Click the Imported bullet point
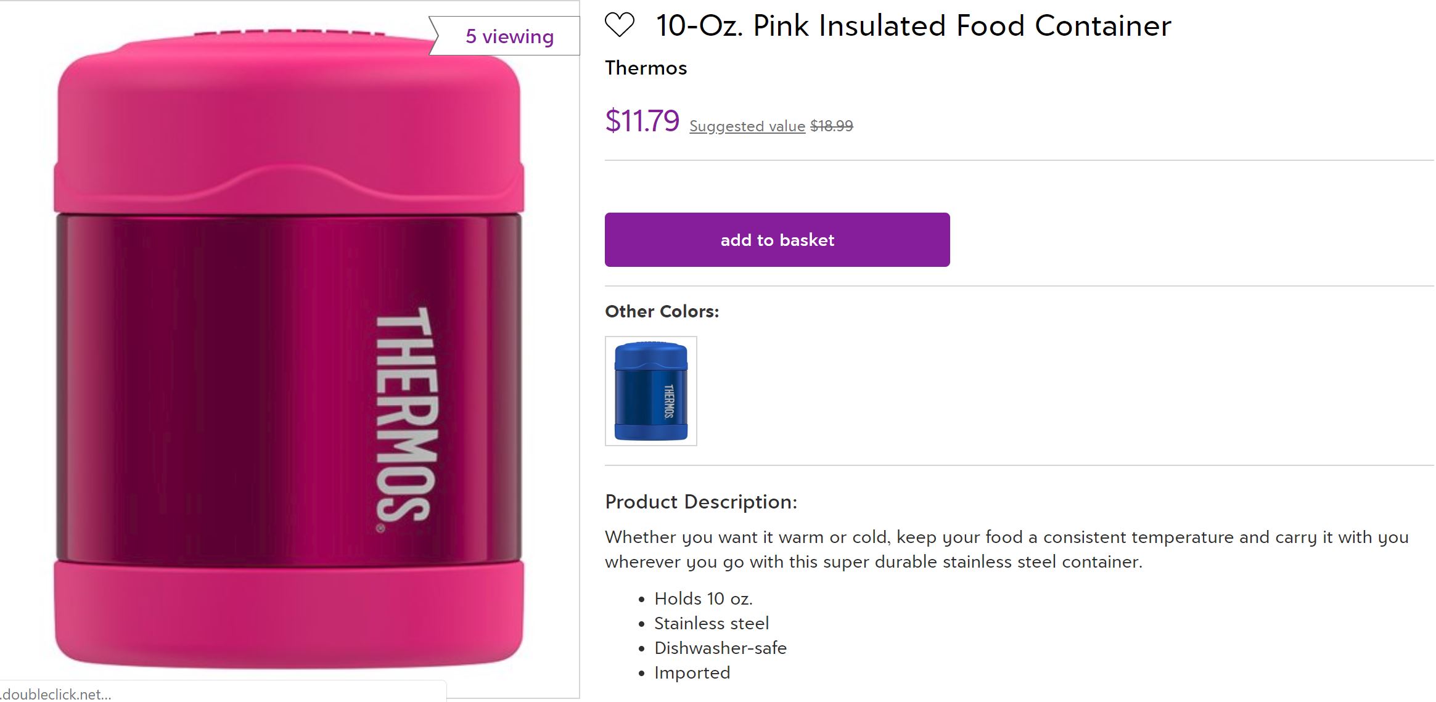 pos(692,672)
